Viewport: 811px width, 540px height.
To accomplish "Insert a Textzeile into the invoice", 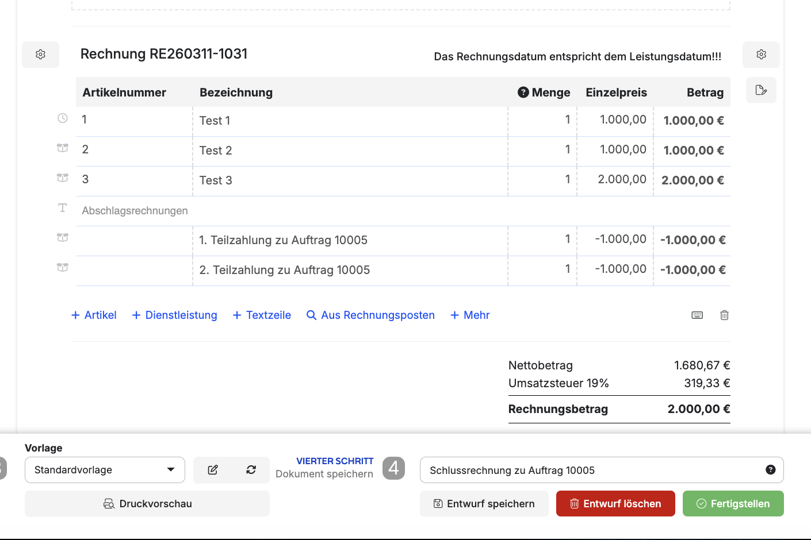I will [262, 315].
